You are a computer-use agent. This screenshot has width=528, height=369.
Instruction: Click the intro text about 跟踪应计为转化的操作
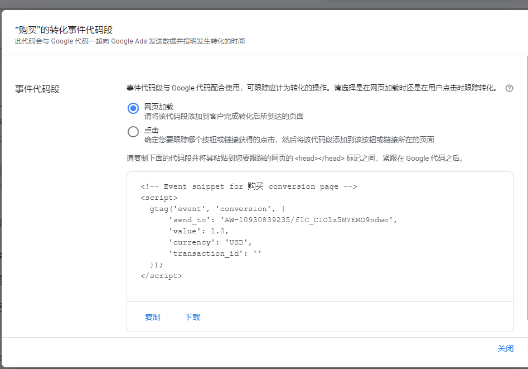(x=312, y=88)
